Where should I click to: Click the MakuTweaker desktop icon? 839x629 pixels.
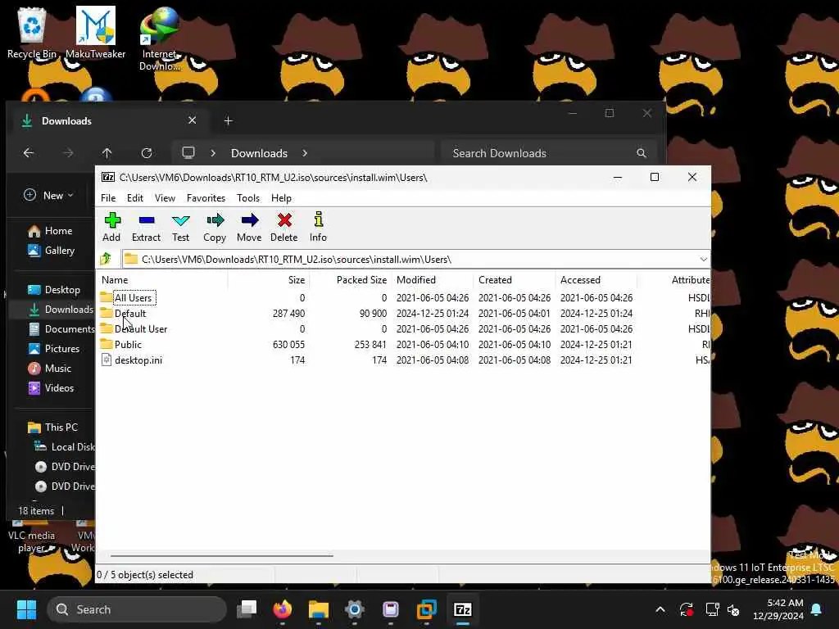(95, 32)
